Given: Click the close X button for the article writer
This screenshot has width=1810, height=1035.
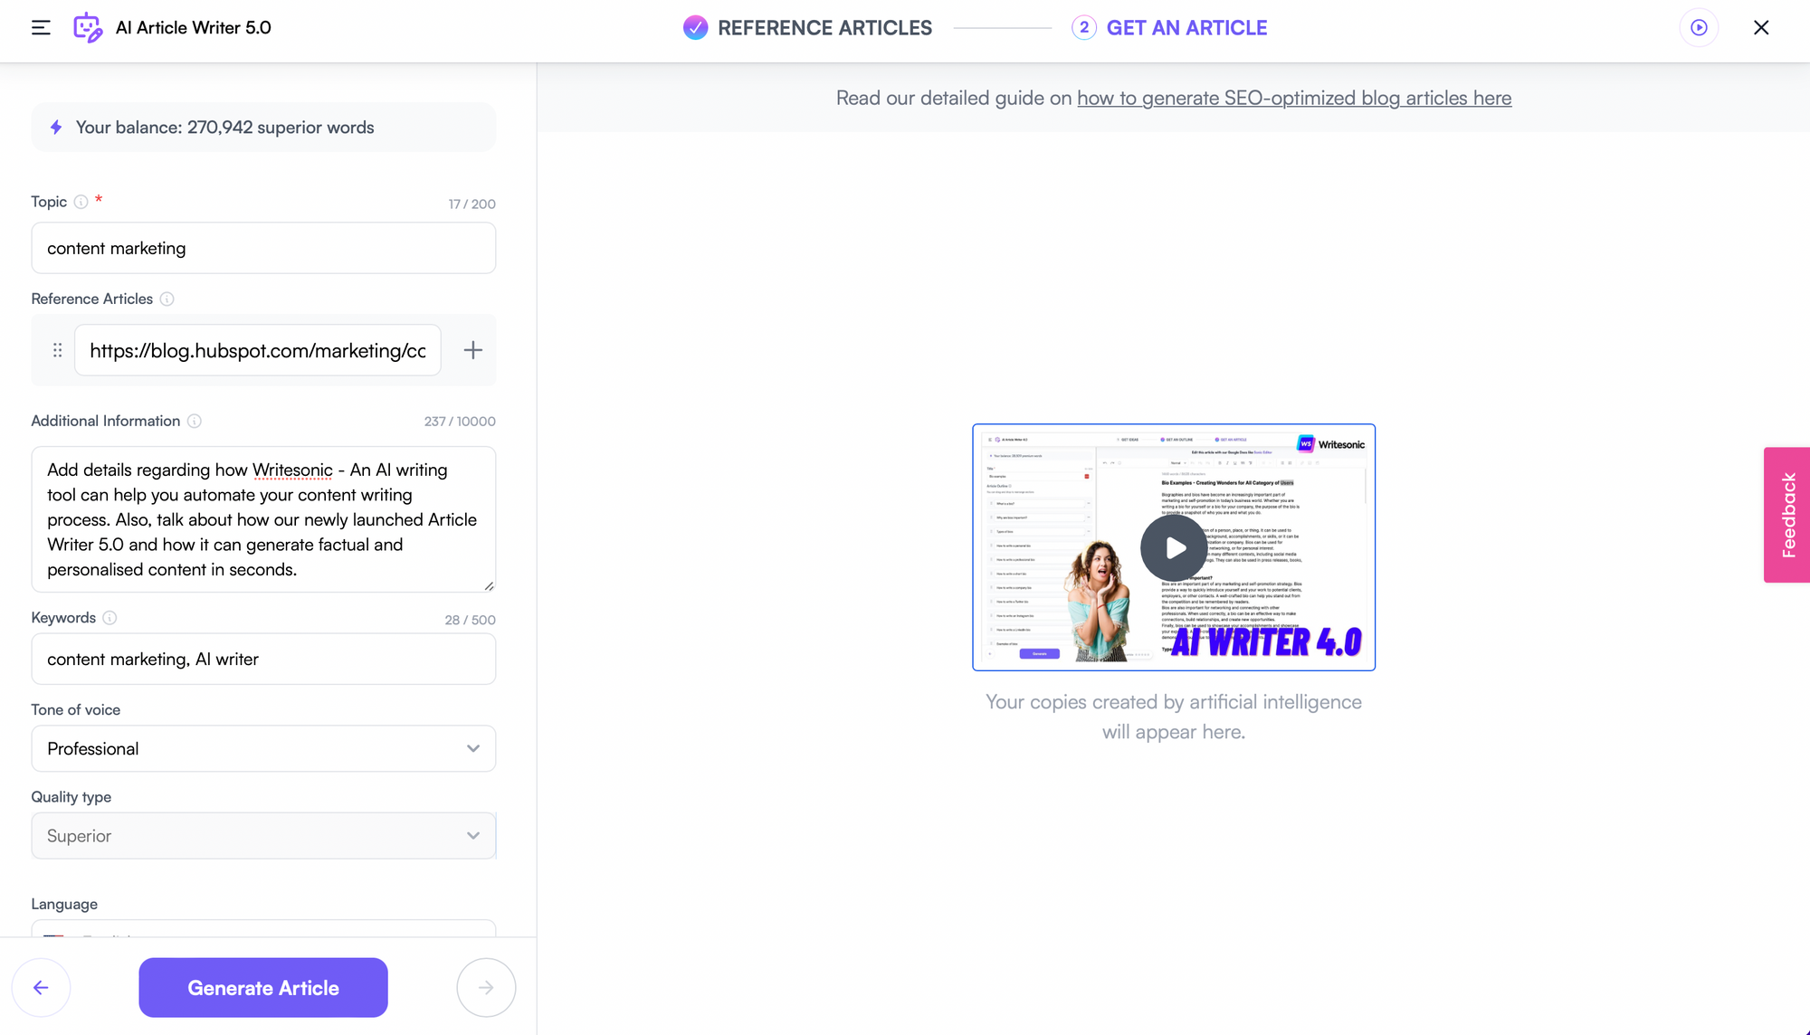Looking at the screenshot, I should 1761,27.
